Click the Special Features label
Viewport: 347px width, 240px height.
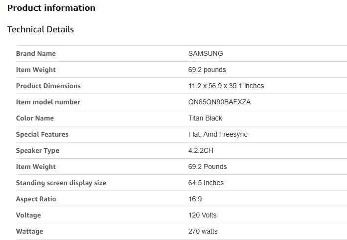(42, 134)
